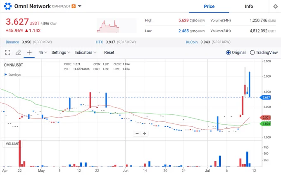Switch to the Info tab
281x175 pixels.
(x=249, y=7)
